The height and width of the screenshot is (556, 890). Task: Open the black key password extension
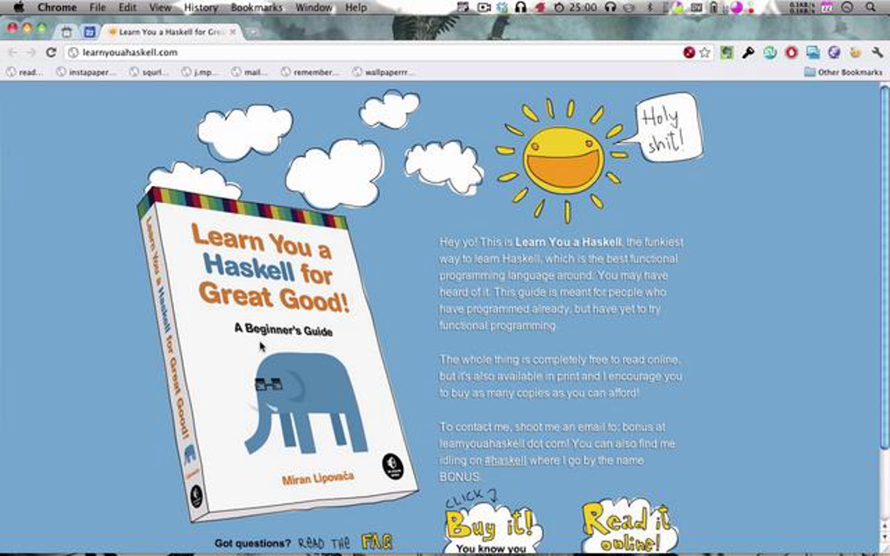748,53
